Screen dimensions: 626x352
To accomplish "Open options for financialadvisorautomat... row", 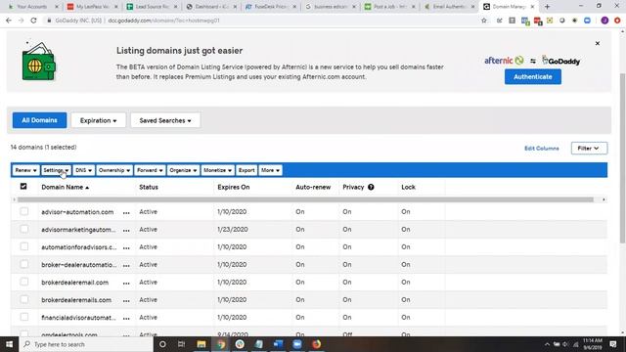I will click(126, 318).
